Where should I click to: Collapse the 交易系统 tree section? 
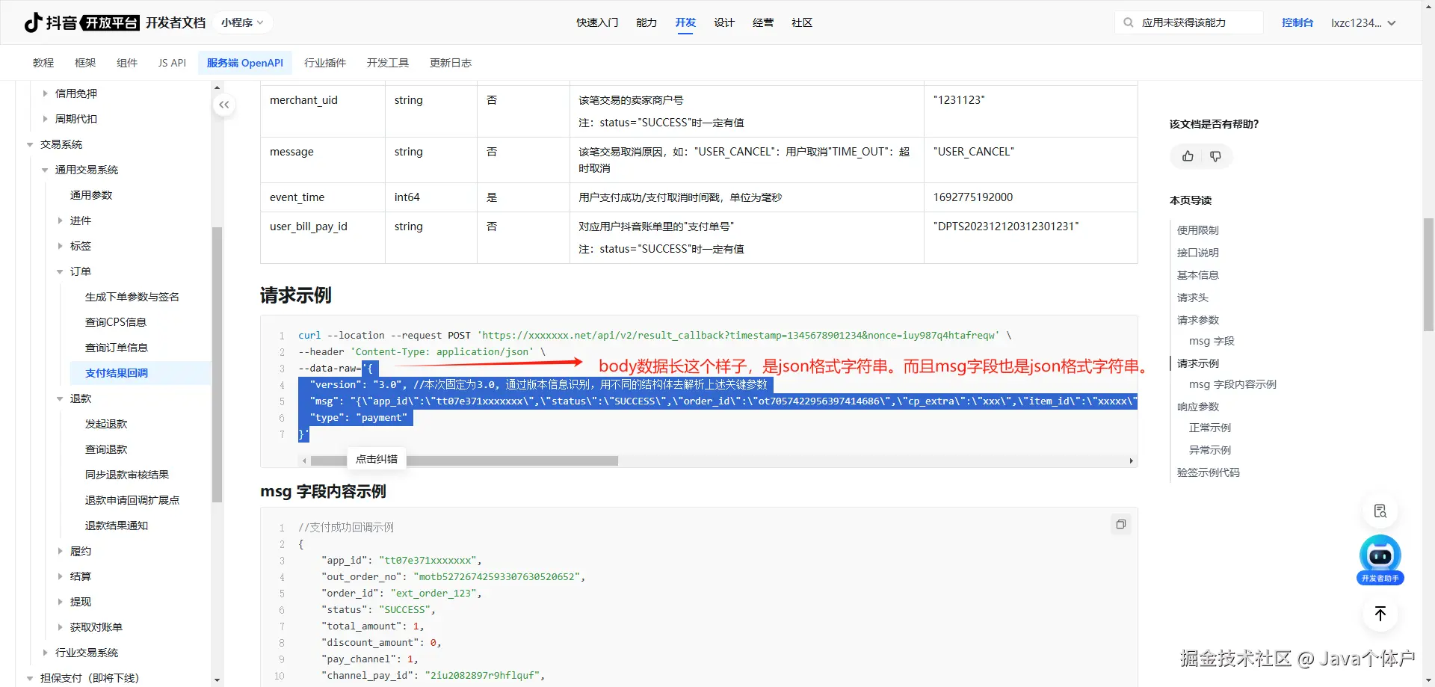[x=30, y=144]
